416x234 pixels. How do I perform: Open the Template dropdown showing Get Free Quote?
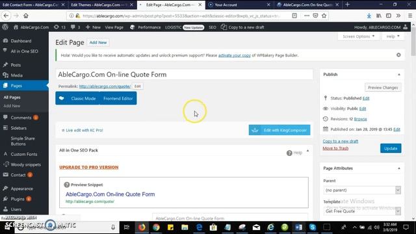(362, 211)
